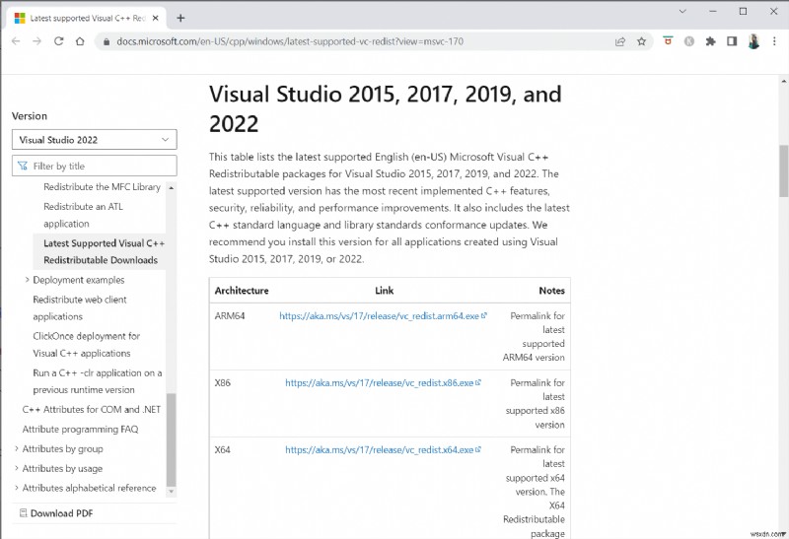
Task: Click the user profile avatar icon
Action: click(x=753, y=41)
